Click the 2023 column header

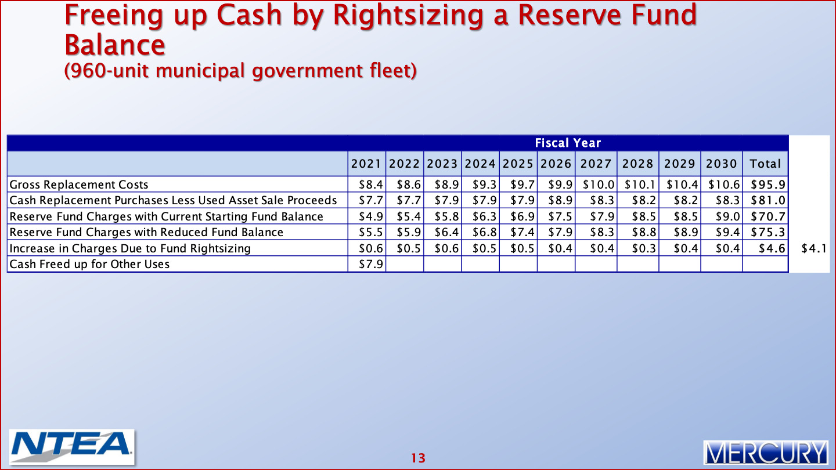pos(442,164)
